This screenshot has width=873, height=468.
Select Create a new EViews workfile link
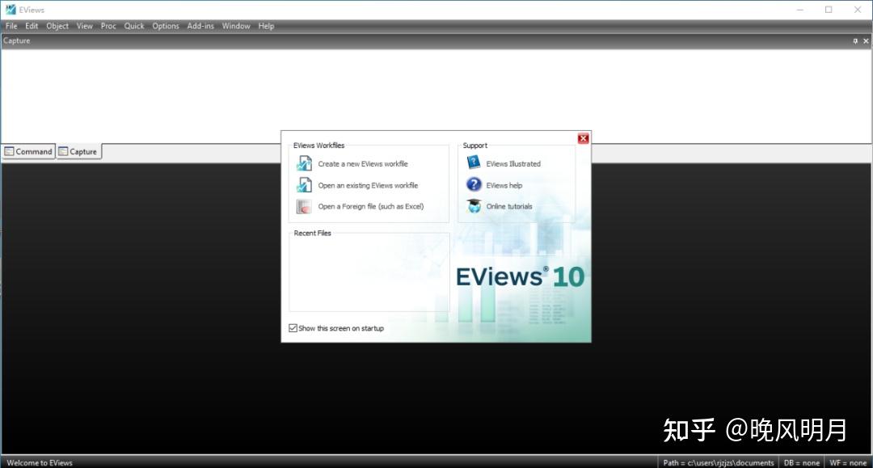[361, 162]
